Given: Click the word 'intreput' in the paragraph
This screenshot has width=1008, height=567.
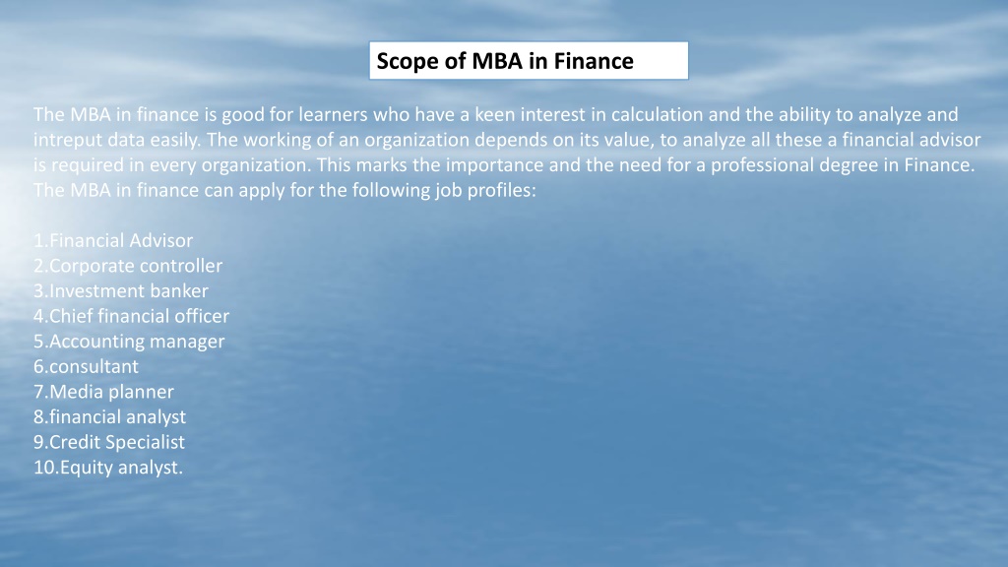Looking at the screenshot, I should point(68,140).
